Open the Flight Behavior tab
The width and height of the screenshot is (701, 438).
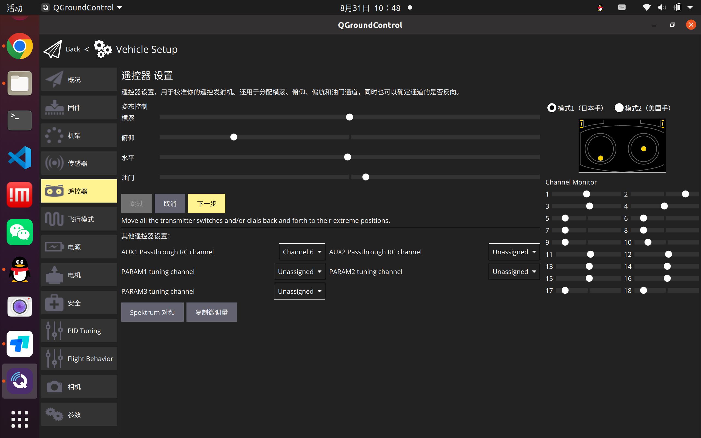79,359
